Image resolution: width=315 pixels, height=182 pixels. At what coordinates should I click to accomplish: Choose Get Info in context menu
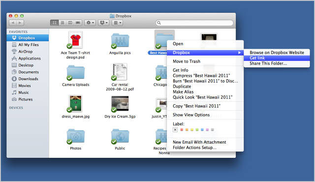(x=205, y=70)
